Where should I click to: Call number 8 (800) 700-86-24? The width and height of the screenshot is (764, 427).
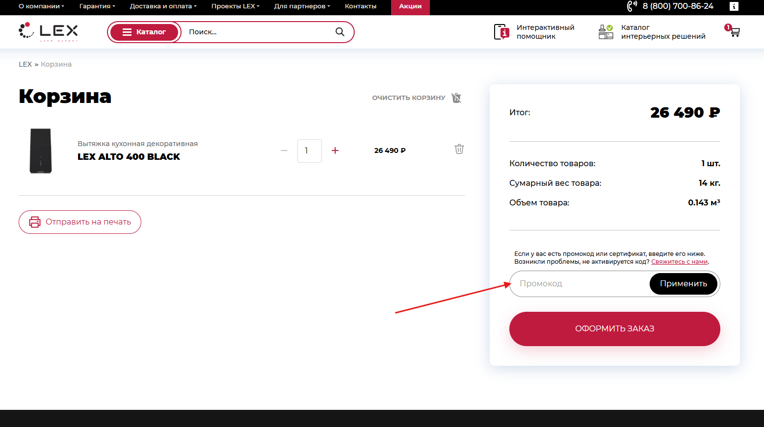point(678,6)
